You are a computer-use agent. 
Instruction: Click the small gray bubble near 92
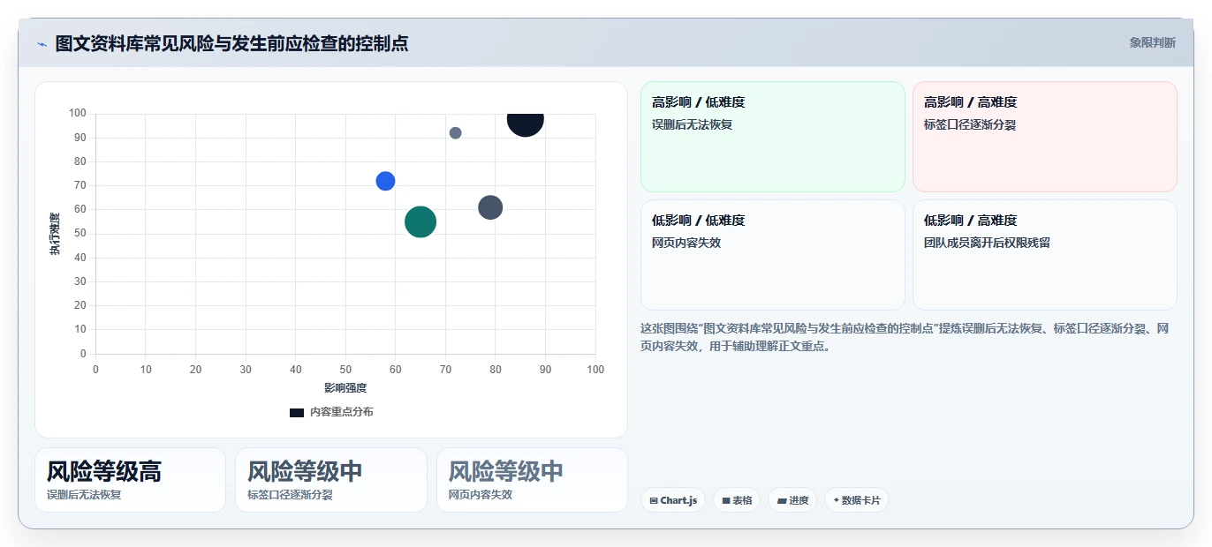pos(455,133)
